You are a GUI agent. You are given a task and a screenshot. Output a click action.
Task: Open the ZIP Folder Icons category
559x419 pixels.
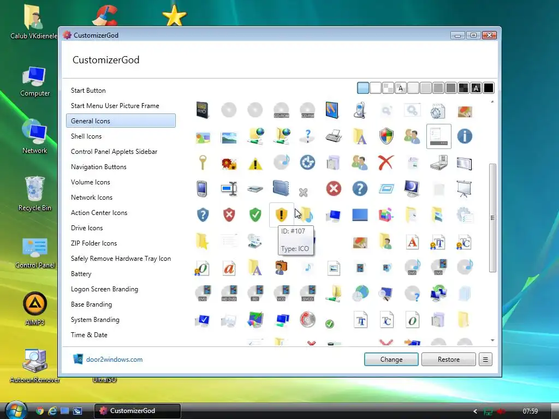[94, 243]
